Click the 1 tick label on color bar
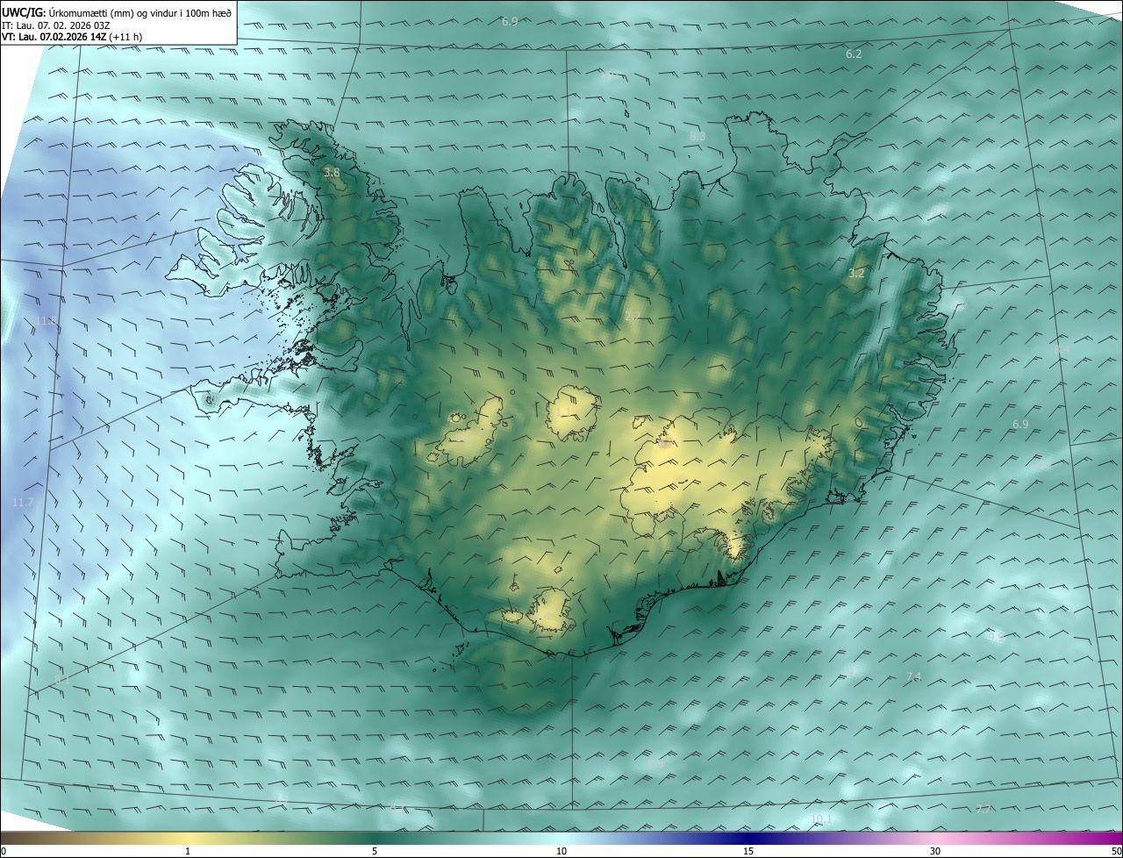Viewport: 1123px width, 858px height. pyautogui.click(x=188, y=851)
